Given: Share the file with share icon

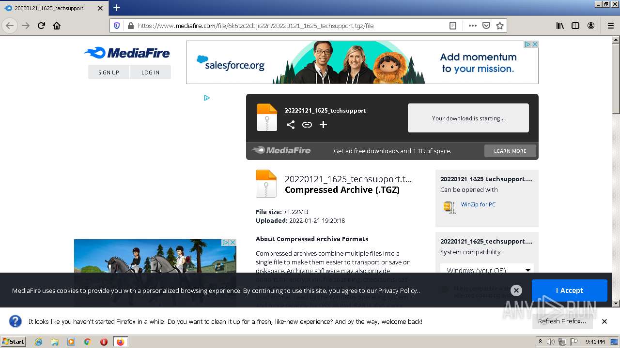Looking at the screenshot, I should pos(290,125).
